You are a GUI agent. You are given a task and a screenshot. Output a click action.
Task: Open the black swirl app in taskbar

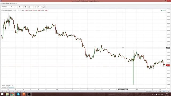click(x=29, y=94)
